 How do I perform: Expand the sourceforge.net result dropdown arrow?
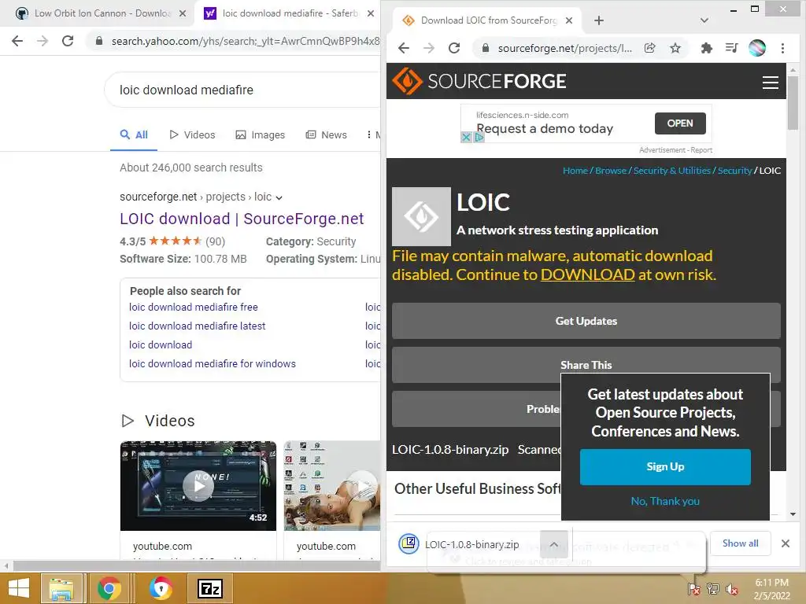pyautogui.click(x=279, y=197)
